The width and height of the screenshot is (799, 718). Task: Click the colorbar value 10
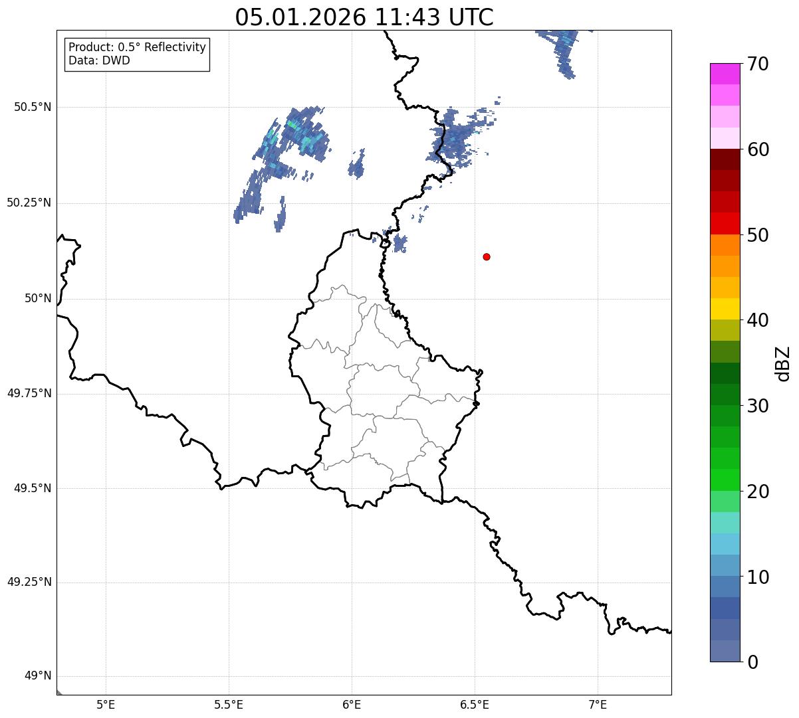click(758, 577)
